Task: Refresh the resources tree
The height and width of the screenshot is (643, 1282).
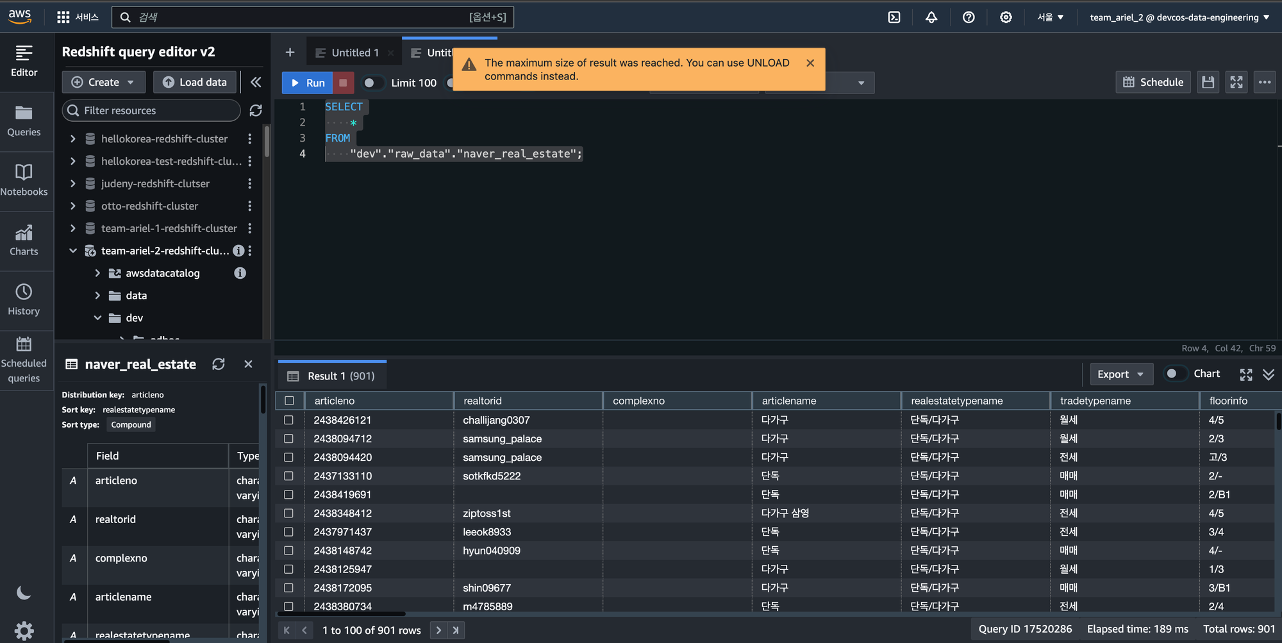Action: click(256, 110)
